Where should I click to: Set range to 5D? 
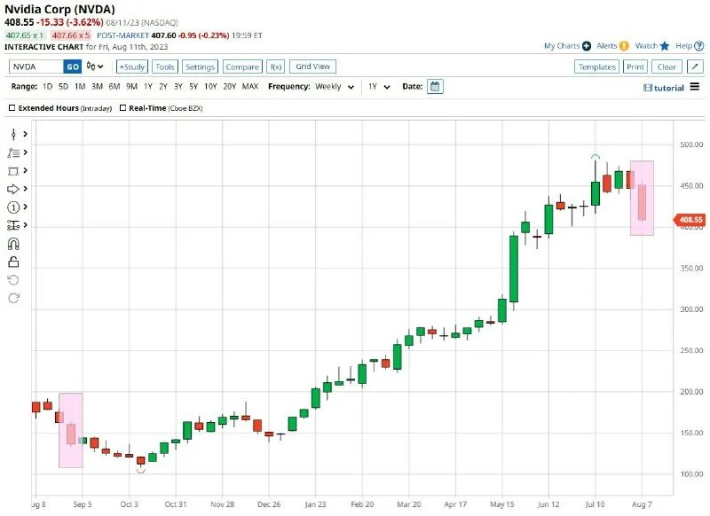(x=63, y=86)
